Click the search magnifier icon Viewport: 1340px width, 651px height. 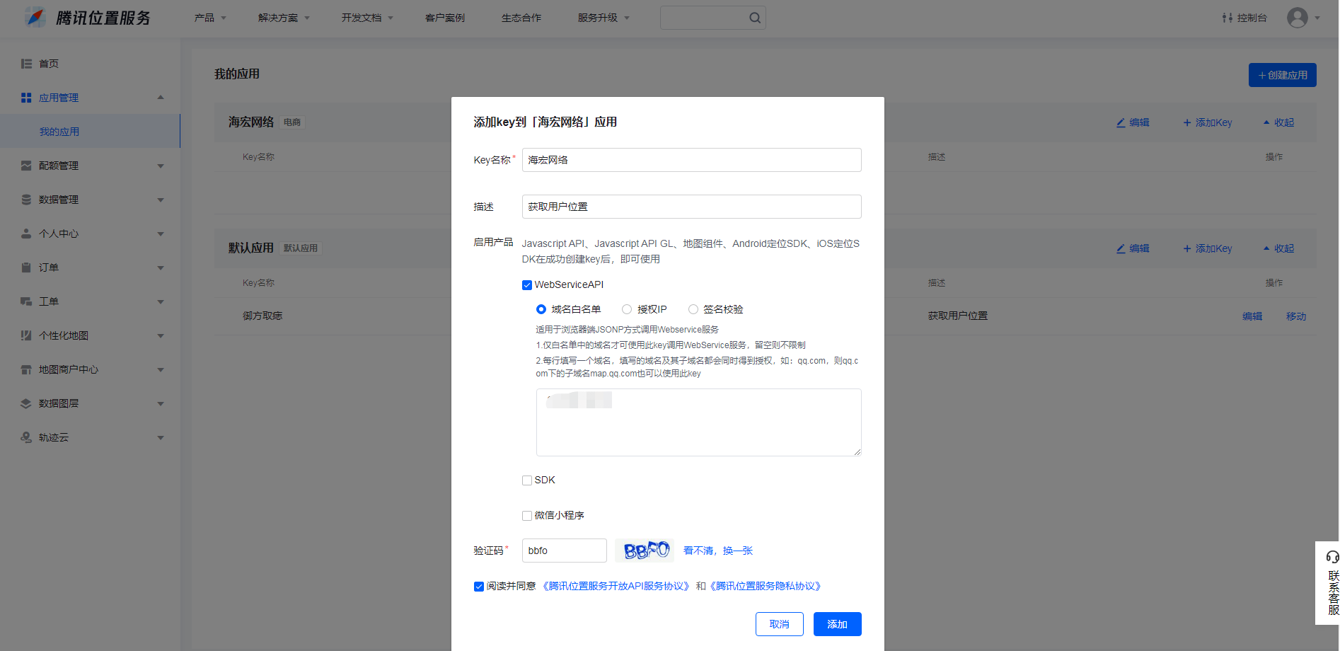click(755, 18)
